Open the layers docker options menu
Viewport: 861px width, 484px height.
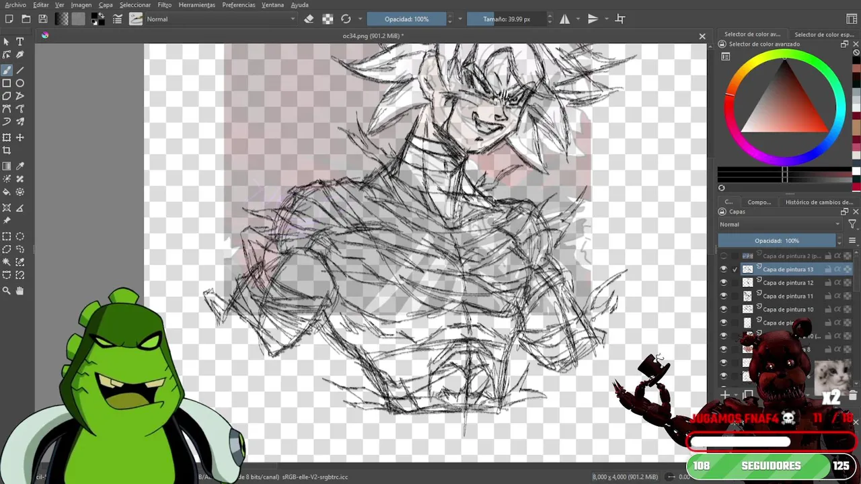852,241
